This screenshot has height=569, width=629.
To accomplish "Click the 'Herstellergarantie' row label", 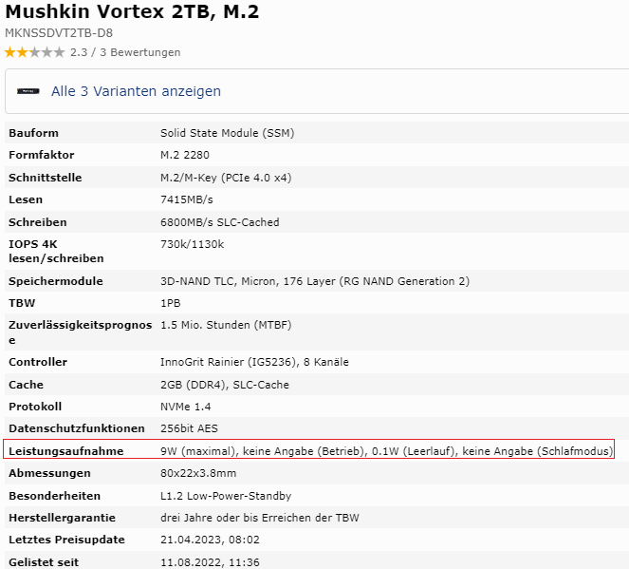I will (x=63, y=518).
